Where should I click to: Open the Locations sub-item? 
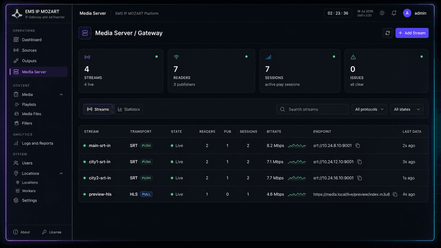(x=30, y=182)
